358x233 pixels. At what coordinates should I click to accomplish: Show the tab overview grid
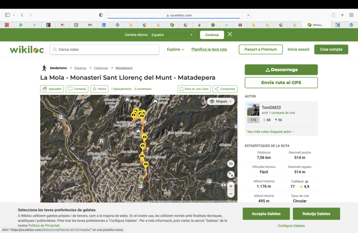351,15
